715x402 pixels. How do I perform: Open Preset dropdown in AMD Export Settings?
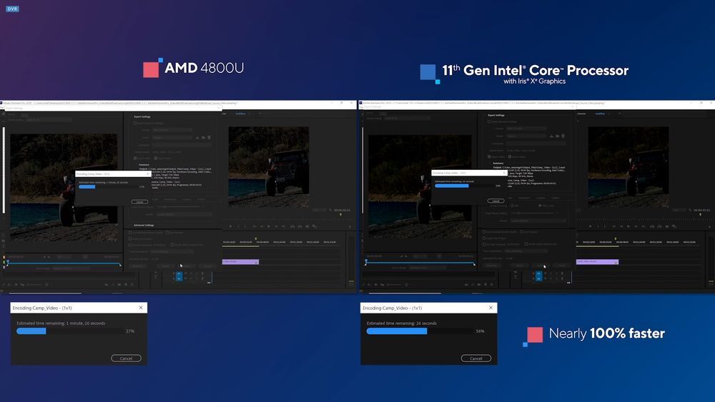[x=172, y=138]
